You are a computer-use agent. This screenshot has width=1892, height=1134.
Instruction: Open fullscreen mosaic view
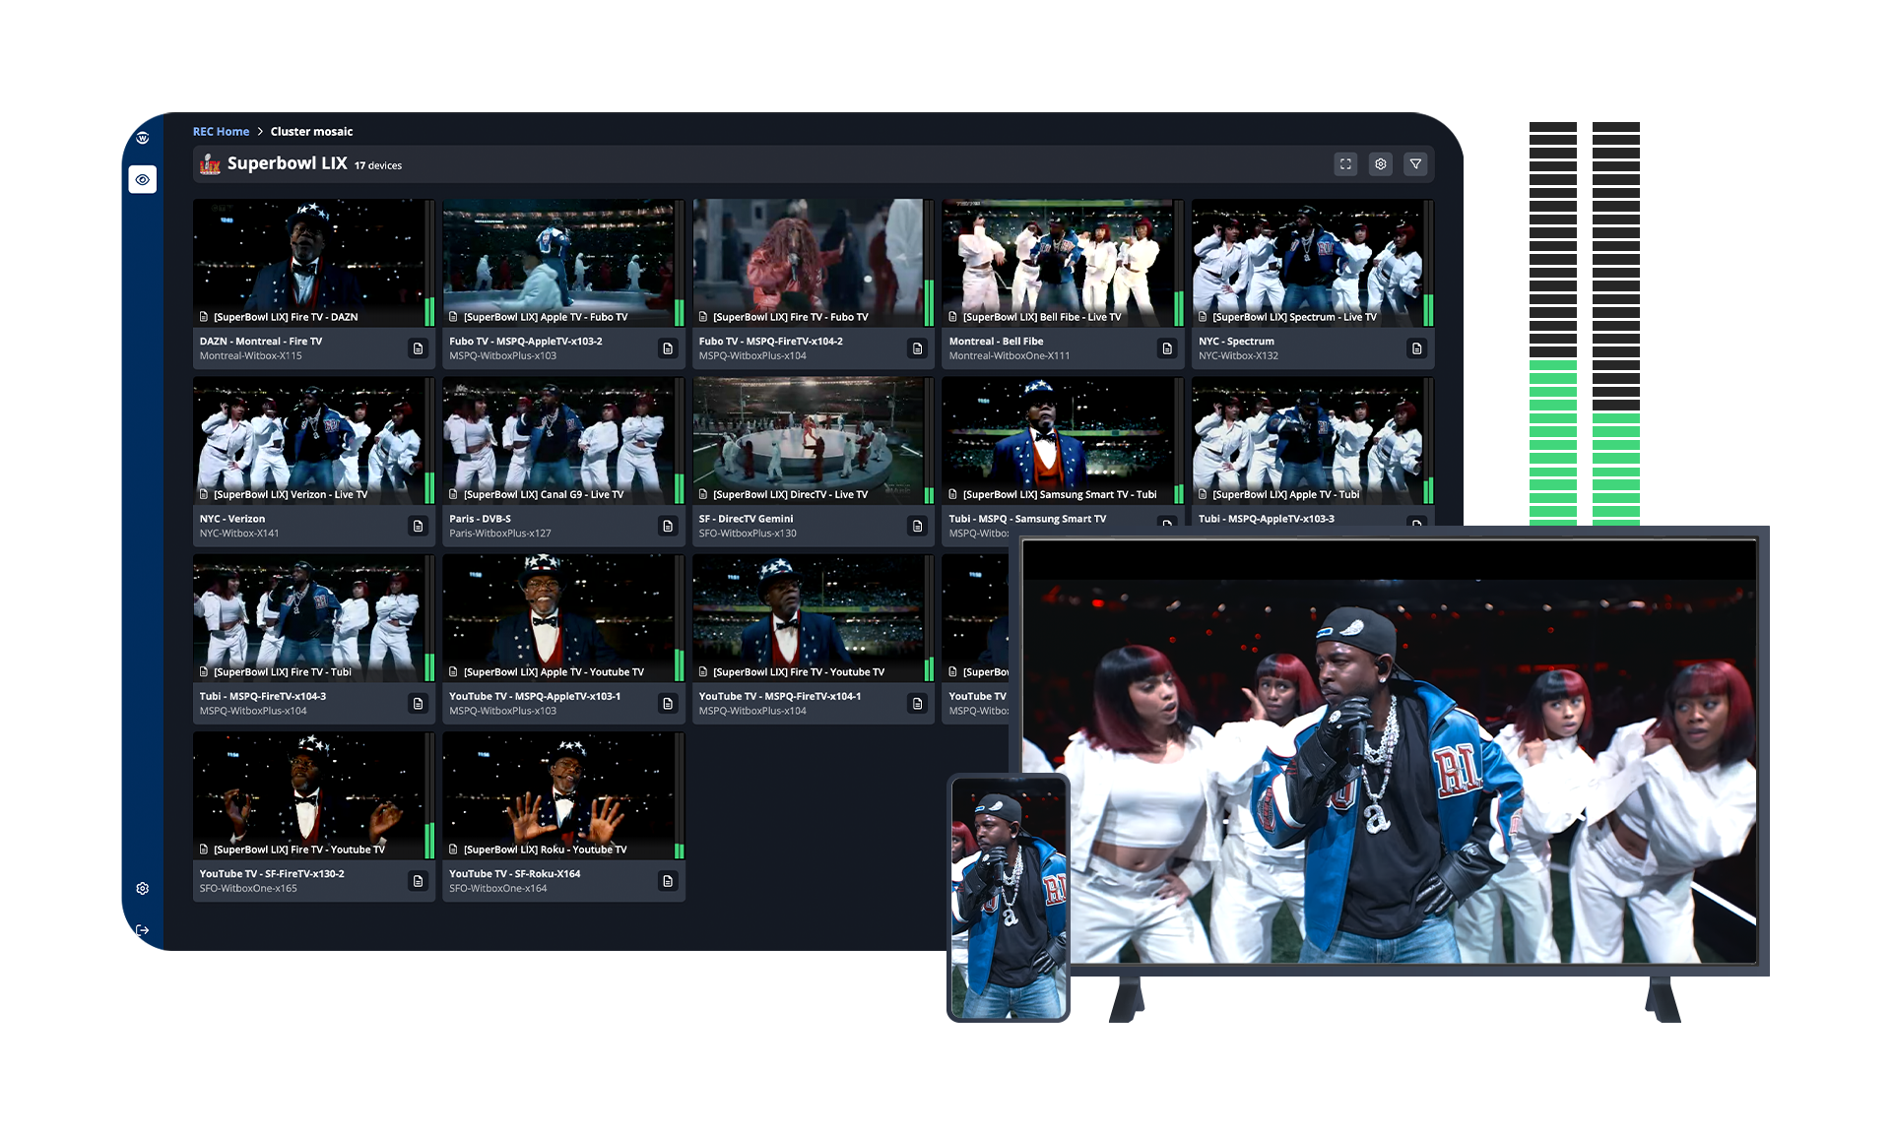tap(1345, 164)
